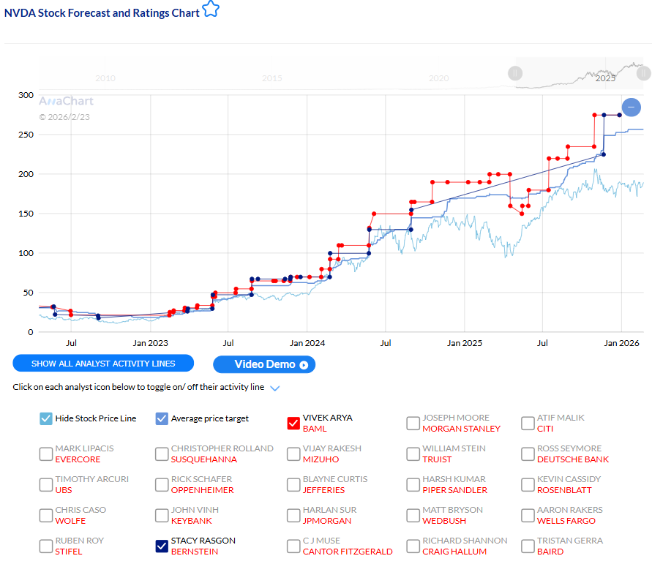Viewport: 652px width, 564px height.
Task: Enable AARON RAKERS WELLS FARGO line
Action: [x=528, y=515]
